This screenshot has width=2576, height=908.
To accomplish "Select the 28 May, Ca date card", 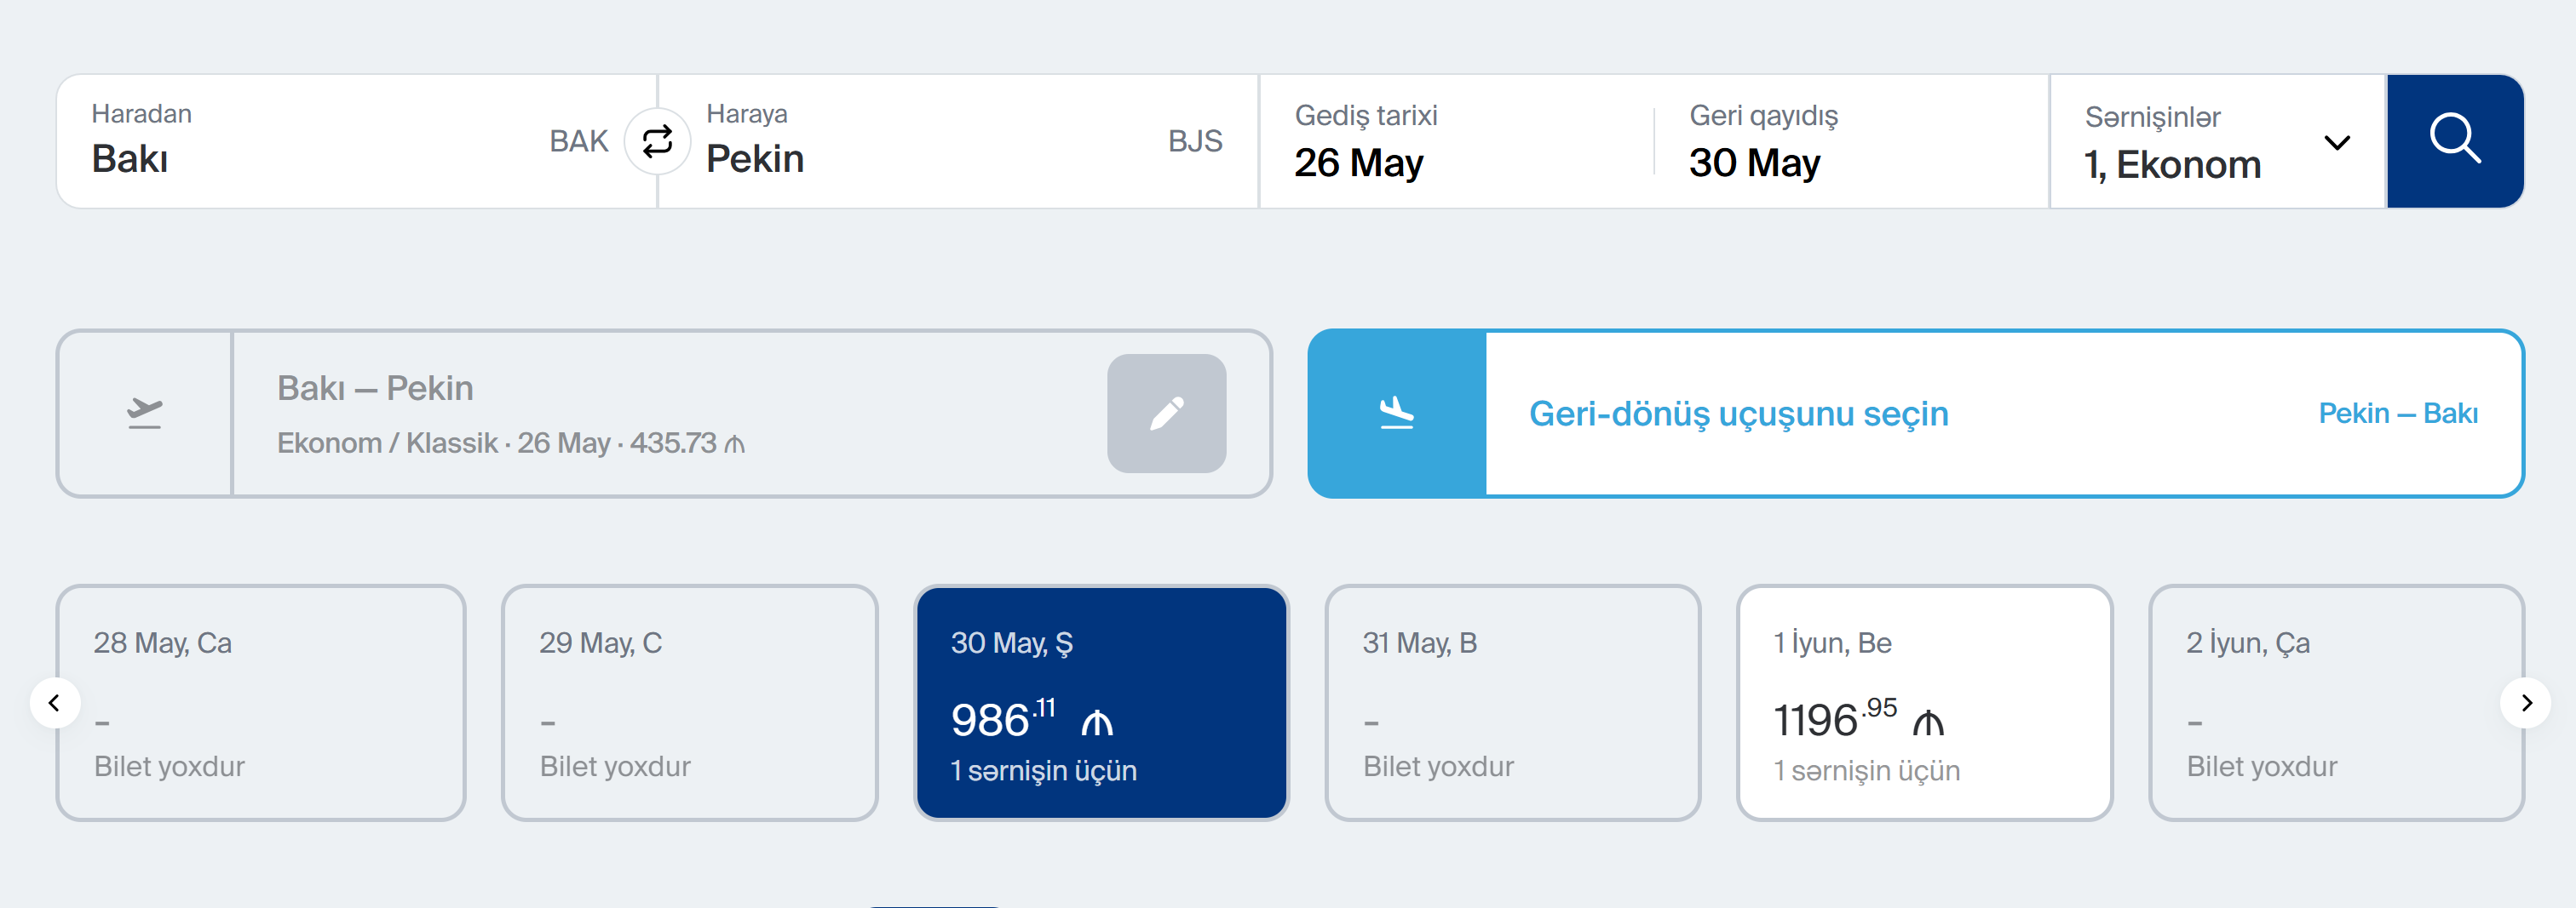I will click(x=261, y=703).
